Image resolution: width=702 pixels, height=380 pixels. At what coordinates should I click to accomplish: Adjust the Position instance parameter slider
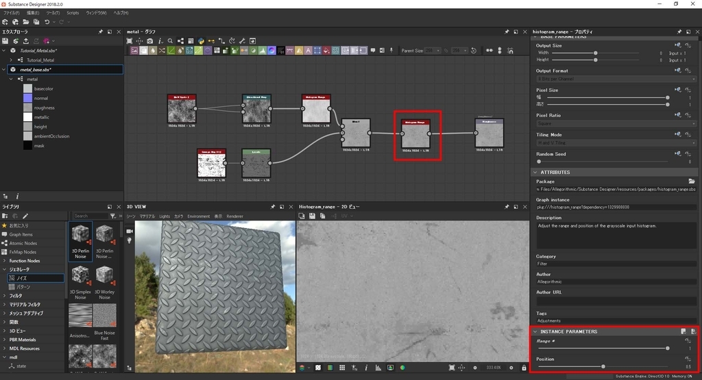[603, 366]
